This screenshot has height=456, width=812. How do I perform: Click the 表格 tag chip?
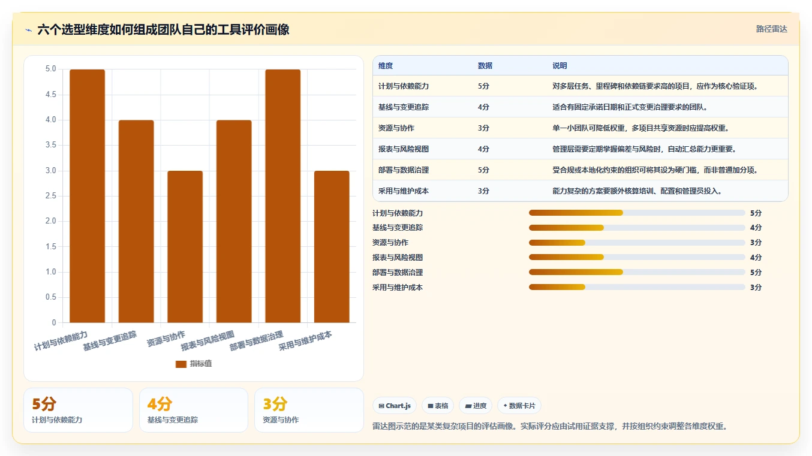(438, 406)
